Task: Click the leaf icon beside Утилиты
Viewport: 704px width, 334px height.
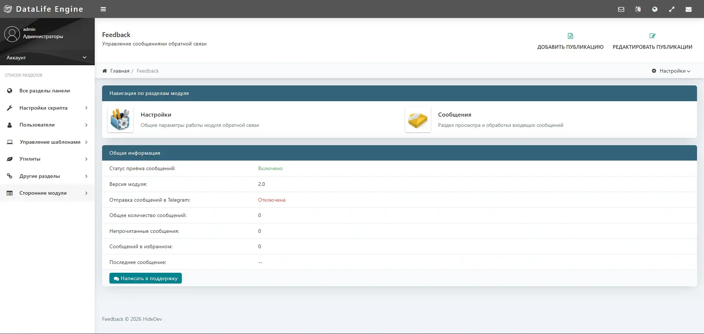Action: [x=10, y=159]
